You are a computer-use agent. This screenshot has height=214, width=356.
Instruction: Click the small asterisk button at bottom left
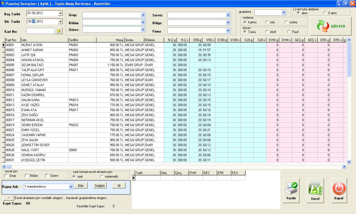tap(8, 198)
